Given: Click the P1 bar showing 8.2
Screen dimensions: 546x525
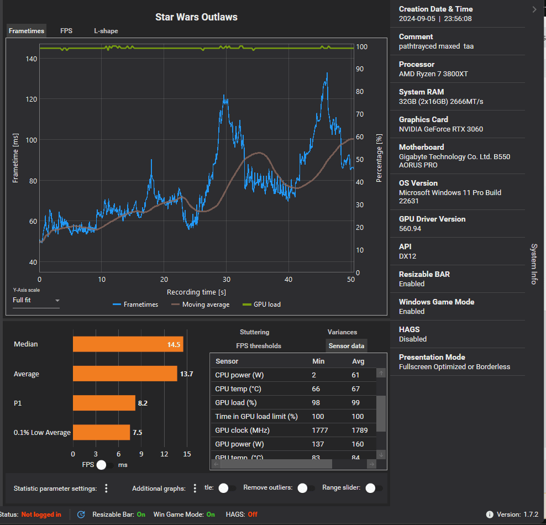Looking at the screenshot, I should click(104, 403).
